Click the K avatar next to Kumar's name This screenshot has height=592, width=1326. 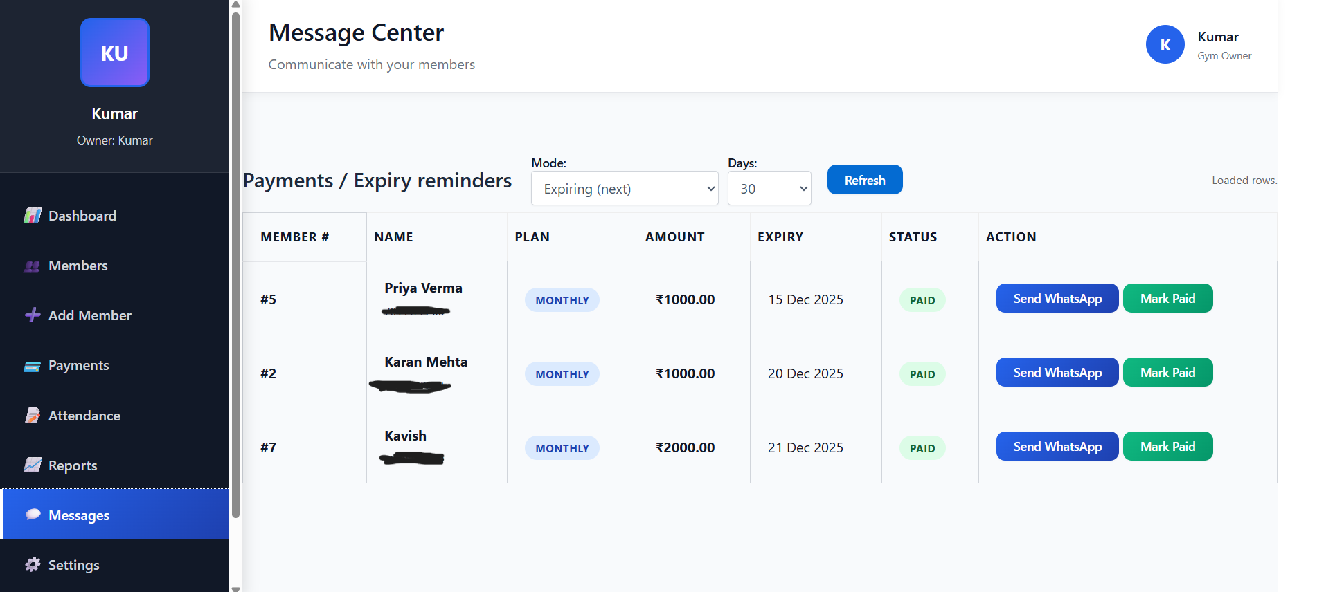click(1165, 44)
